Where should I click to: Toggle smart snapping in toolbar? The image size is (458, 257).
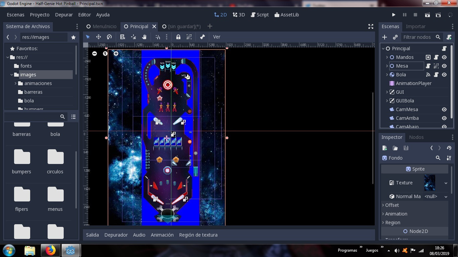158,37
